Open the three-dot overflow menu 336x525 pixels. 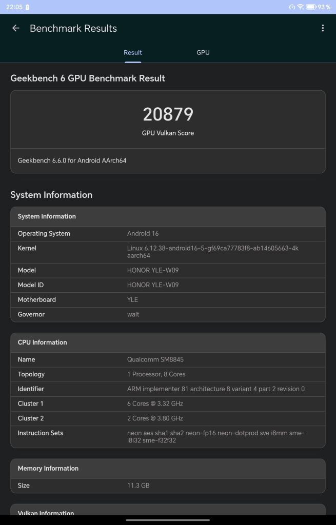click(323, 28)
